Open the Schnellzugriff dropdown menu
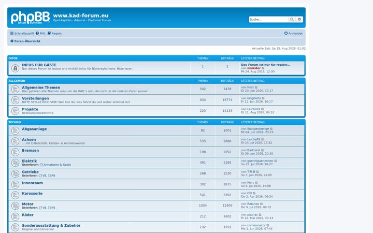This screenshot has width=373, height=233. pos(22,33)
